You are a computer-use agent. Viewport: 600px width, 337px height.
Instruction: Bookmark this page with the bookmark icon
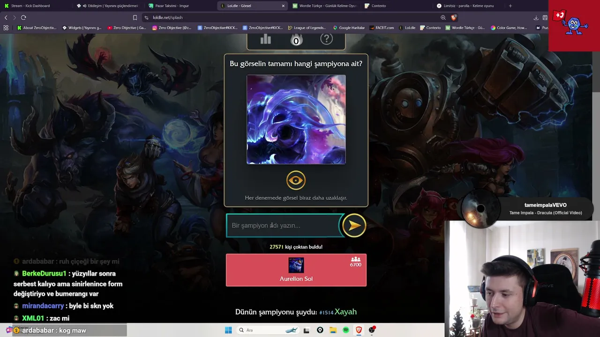[x=135, y=18]
